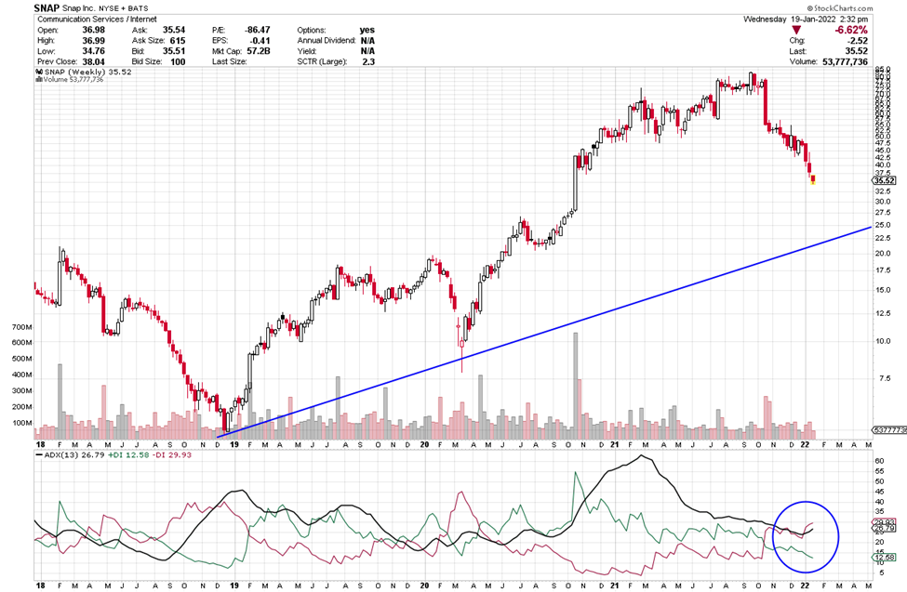Click the Ask price 35.54

174,30
